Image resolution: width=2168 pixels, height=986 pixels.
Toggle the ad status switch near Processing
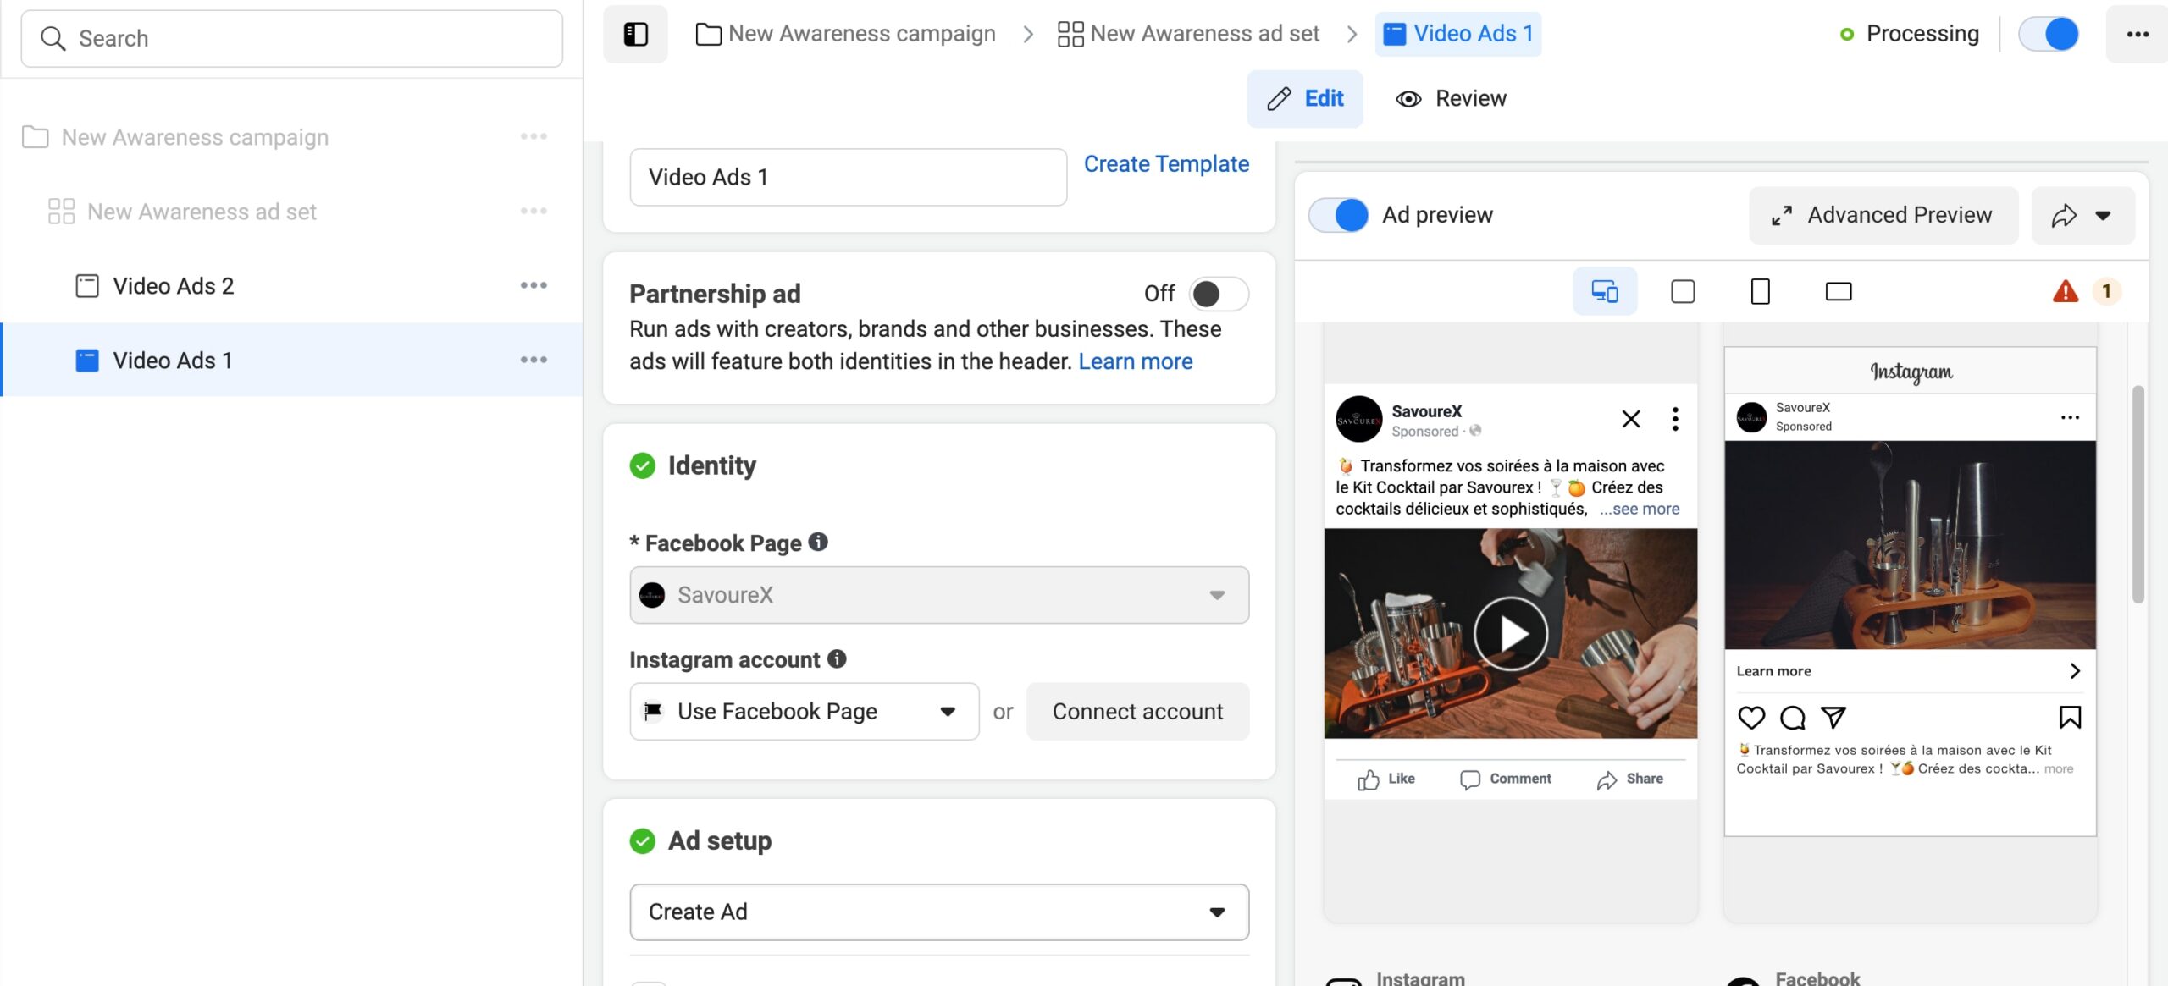click(x=2049, y=34)
